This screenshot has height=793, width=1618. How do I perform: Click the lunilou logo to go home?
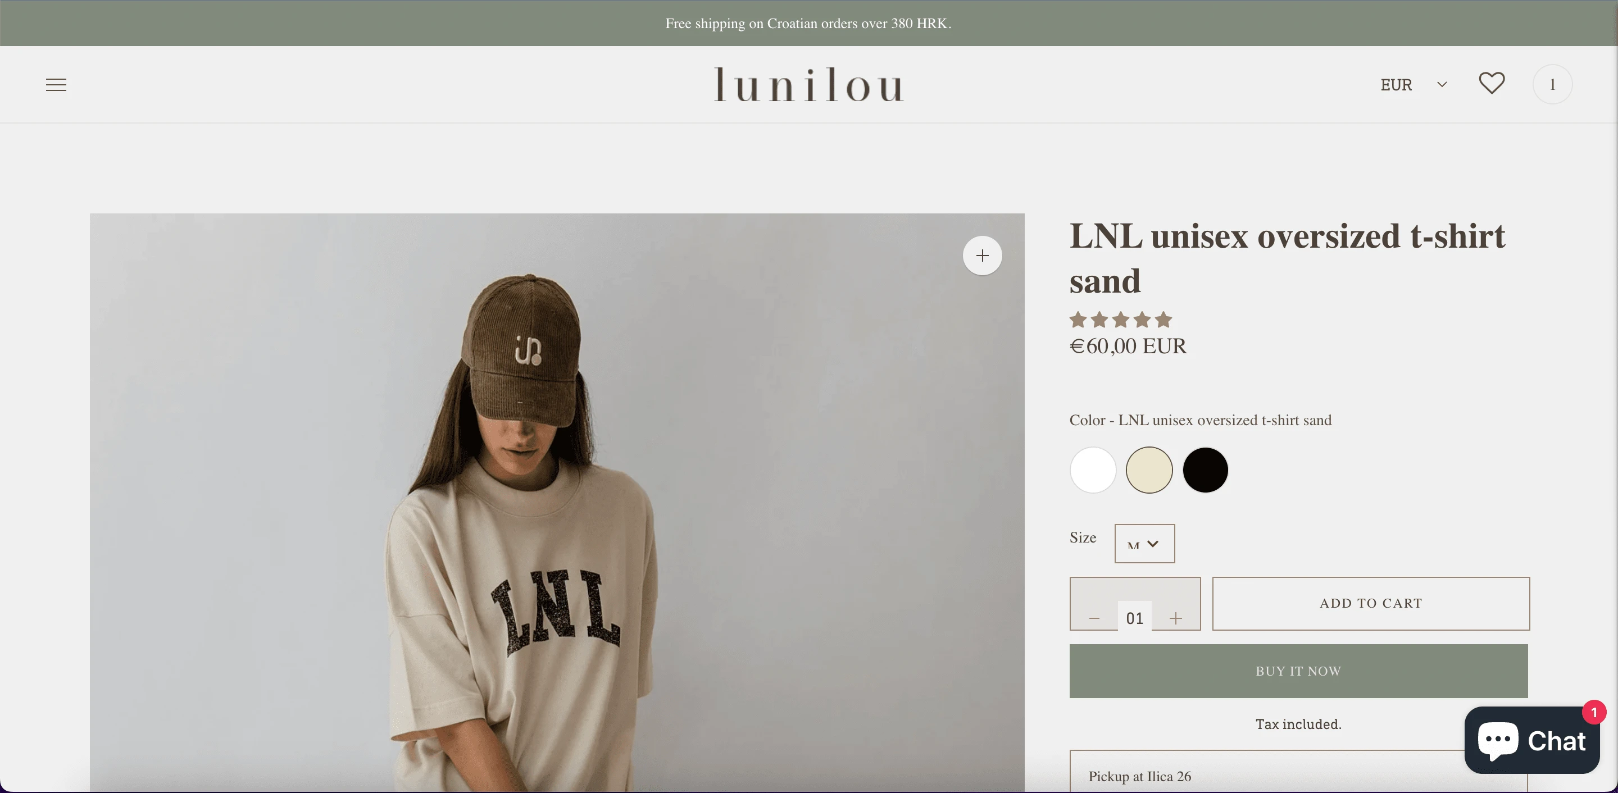pos(809,85)
